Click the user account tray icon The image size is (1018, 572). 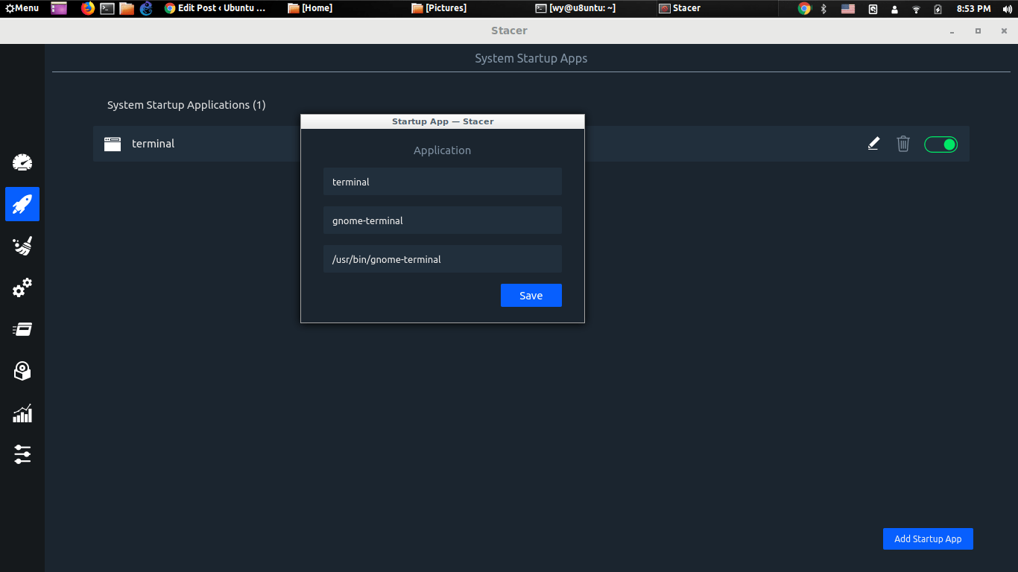pyautogui.click(x=894, y=8)
